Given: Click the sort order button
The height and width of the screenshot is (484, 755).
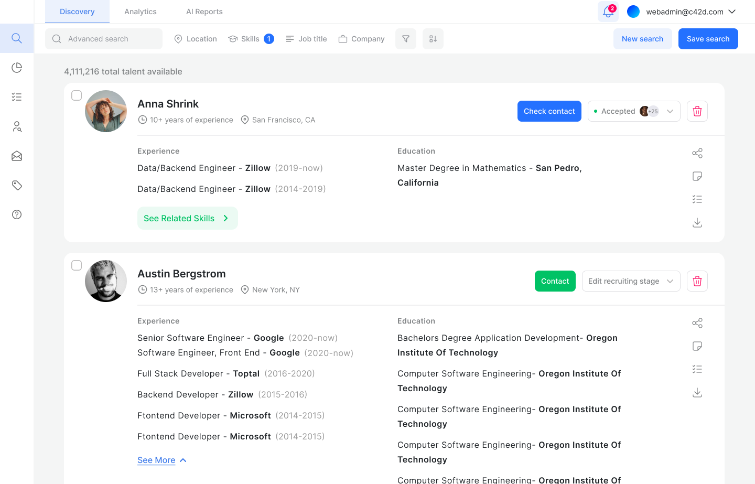Looking at the screenshot, I should [x=433, y=39].
